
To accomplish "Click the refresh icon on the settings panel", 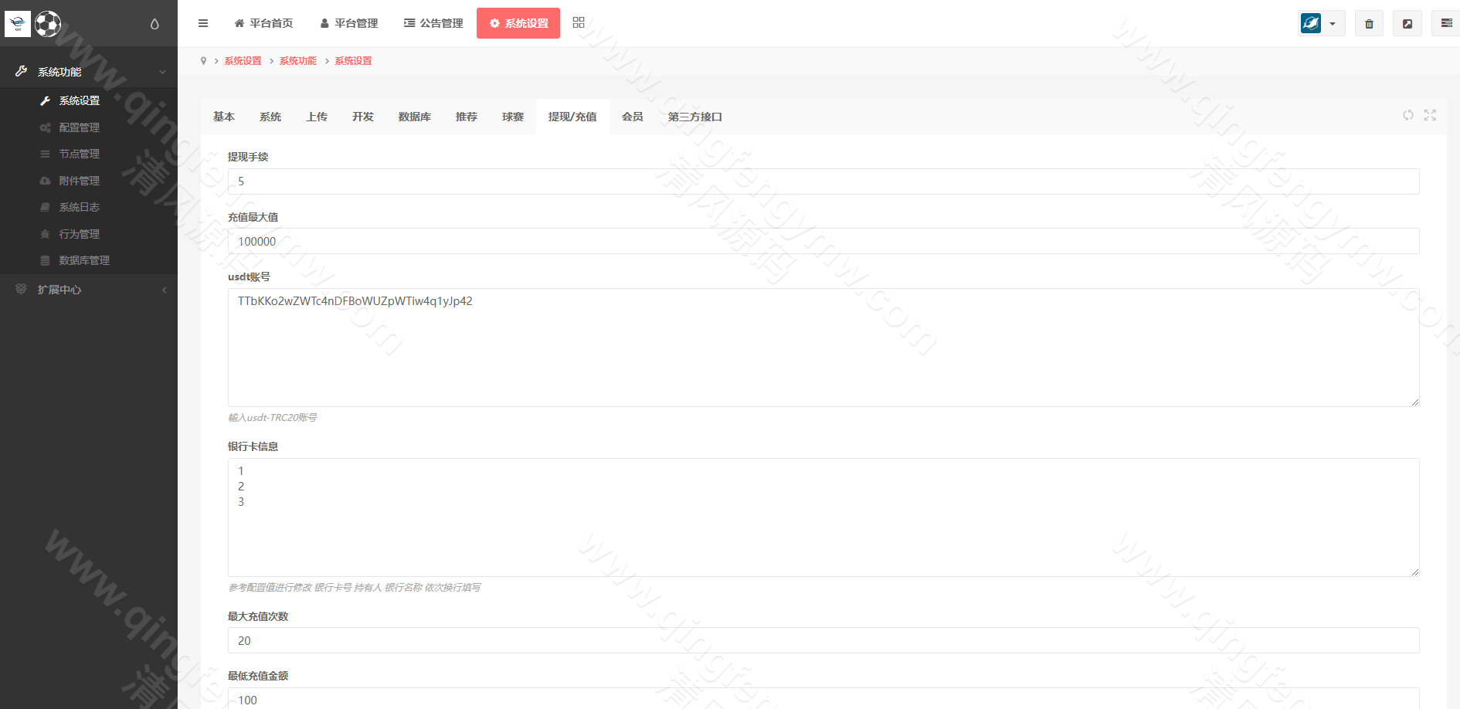I will point(1407,115).
